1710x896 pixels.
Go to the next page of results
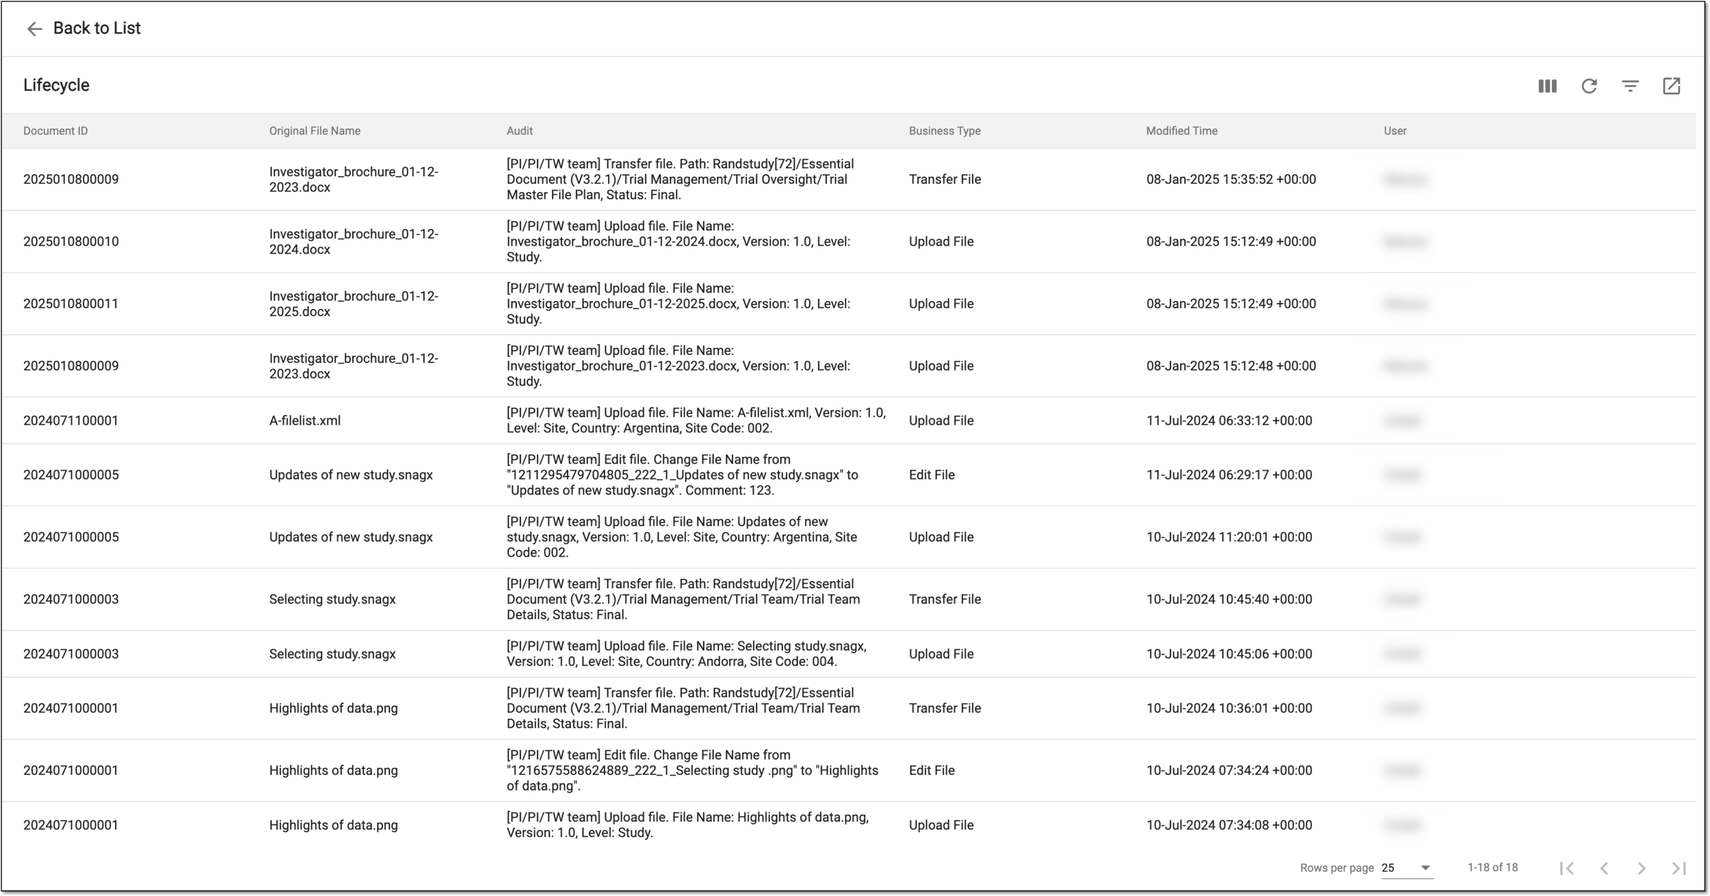(x=1642, y=868)
